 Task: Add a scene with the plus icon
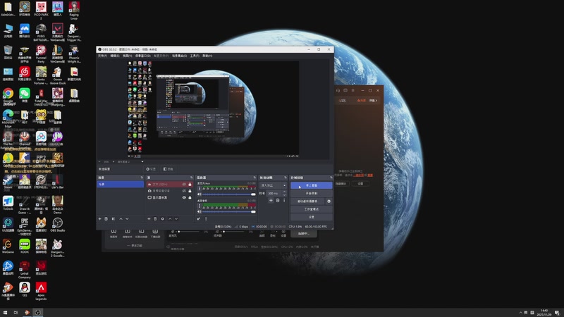tap(100, 219)
